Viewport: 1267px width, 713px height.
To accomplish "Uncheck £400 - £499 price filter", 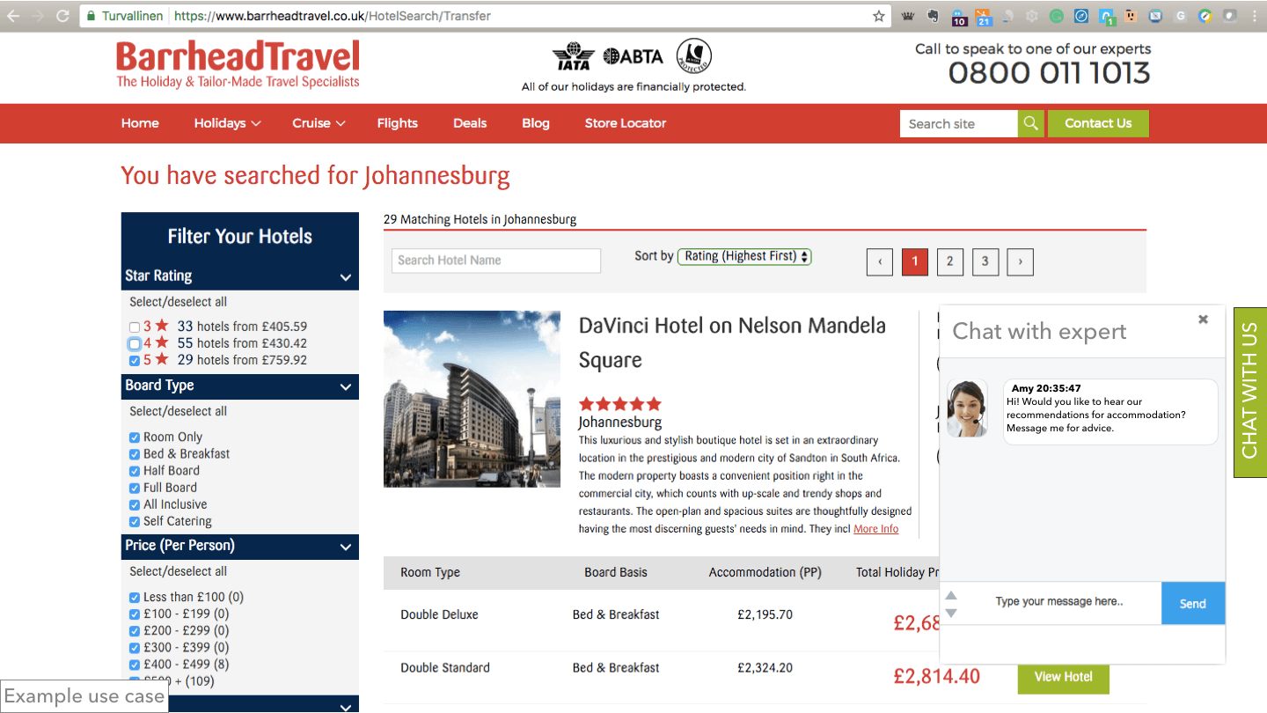I will [135, 665].
